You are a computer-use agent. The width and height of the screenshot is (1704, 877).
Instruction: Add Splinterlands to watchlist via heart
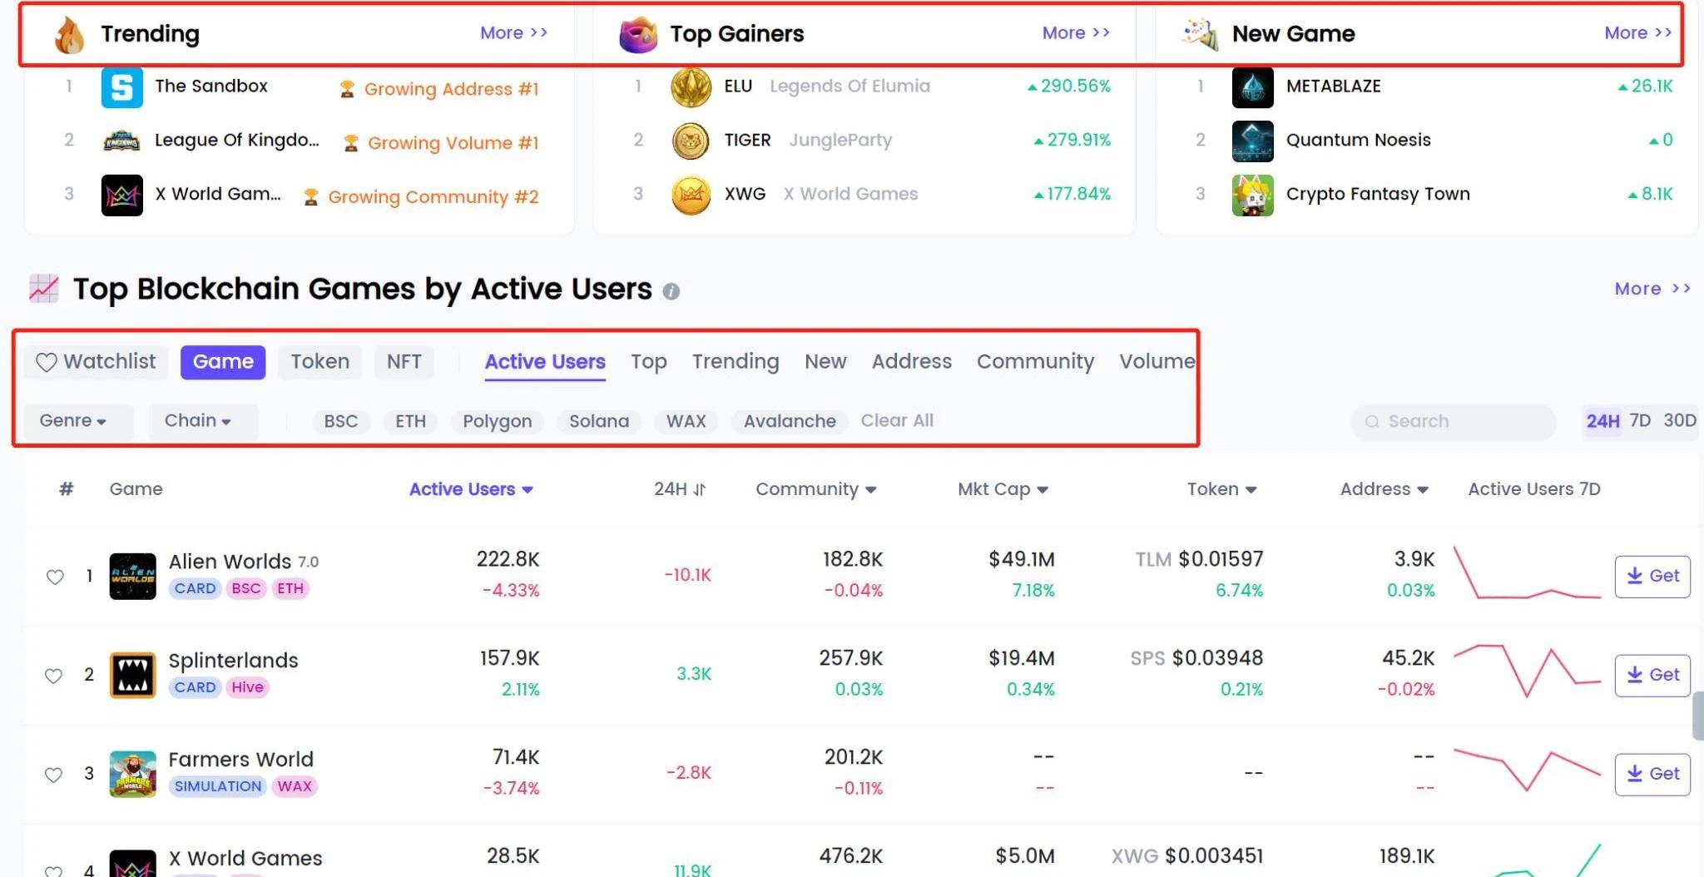point(54,676)
